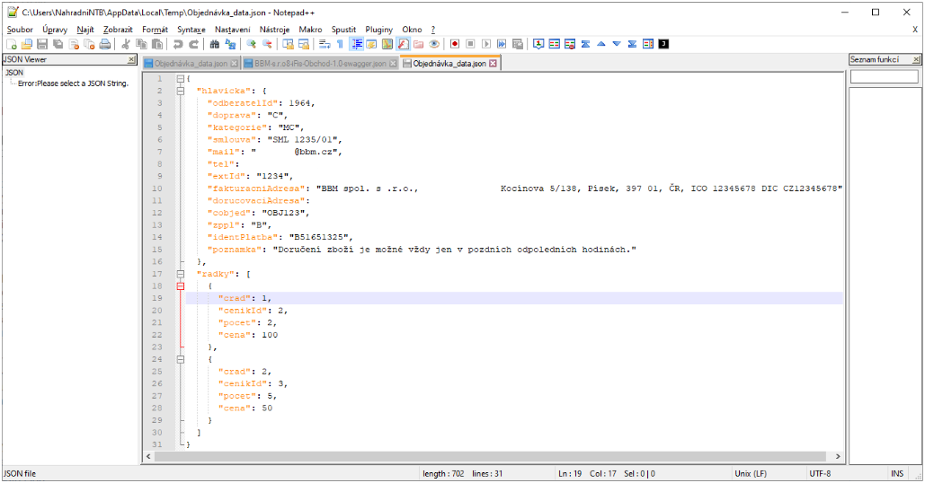
Task: Toggle synchronized vertical scrolling
Action: click(288, 44)
